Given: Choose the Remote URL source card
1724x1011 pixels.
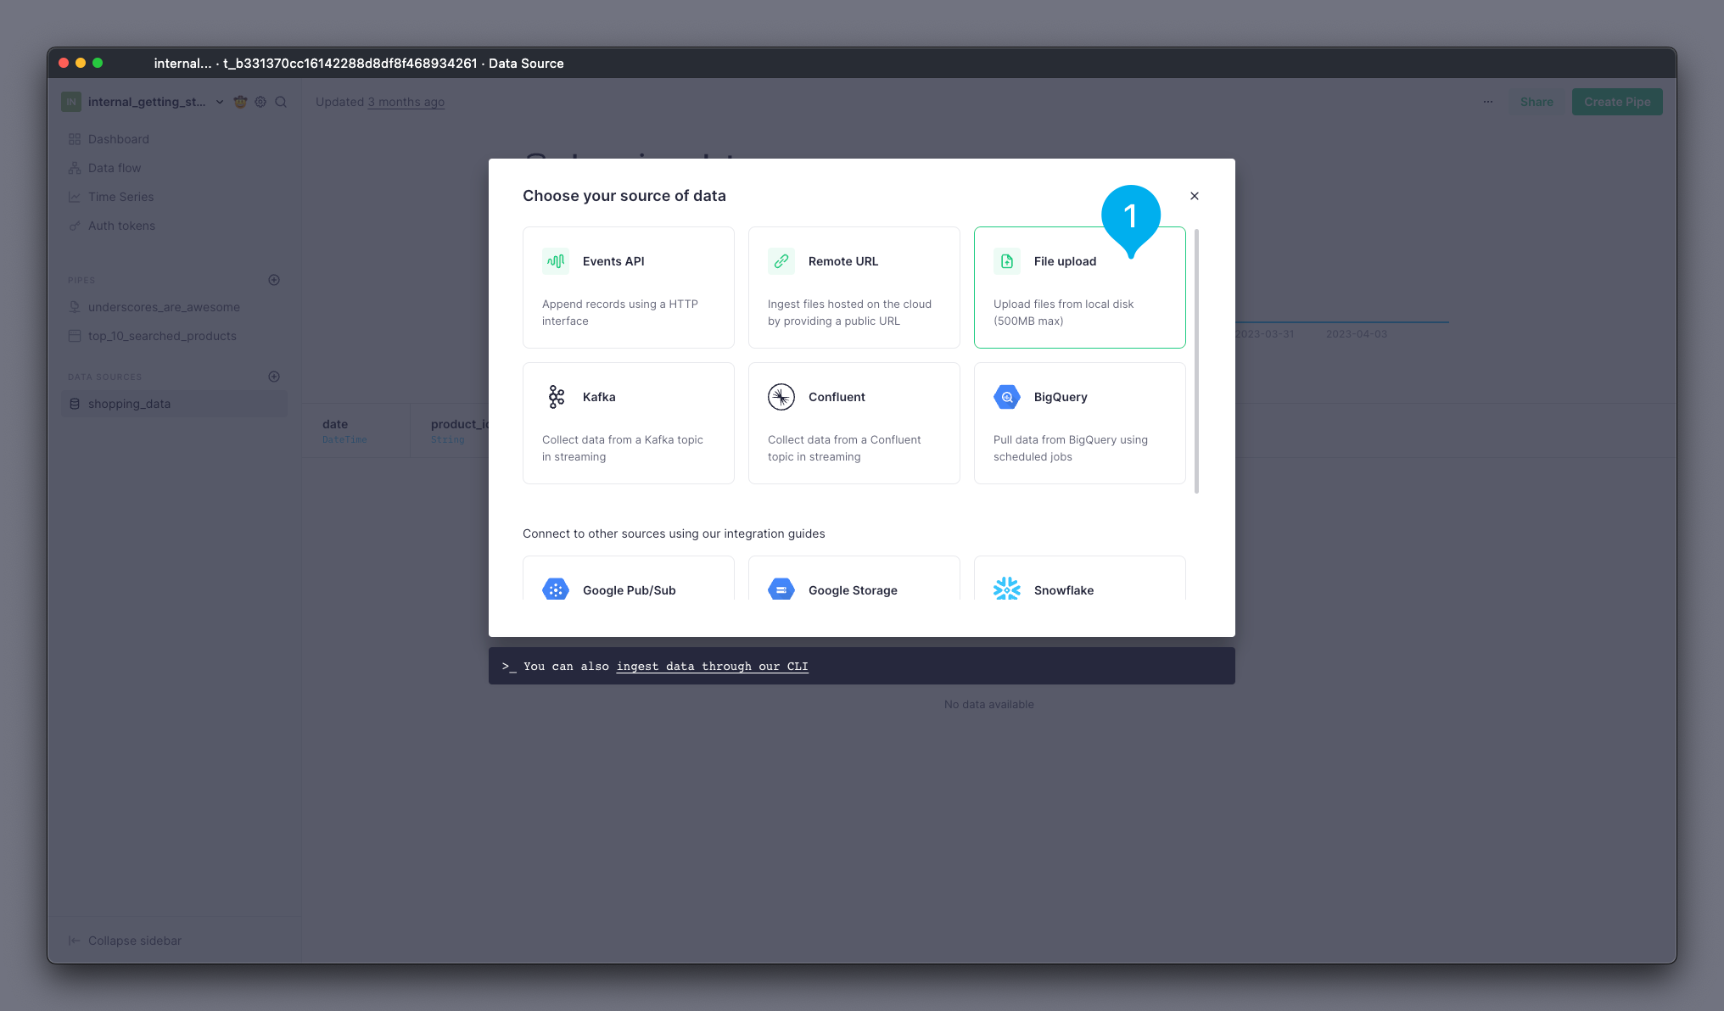Looking at the screenshot, I should click(854, 288).
